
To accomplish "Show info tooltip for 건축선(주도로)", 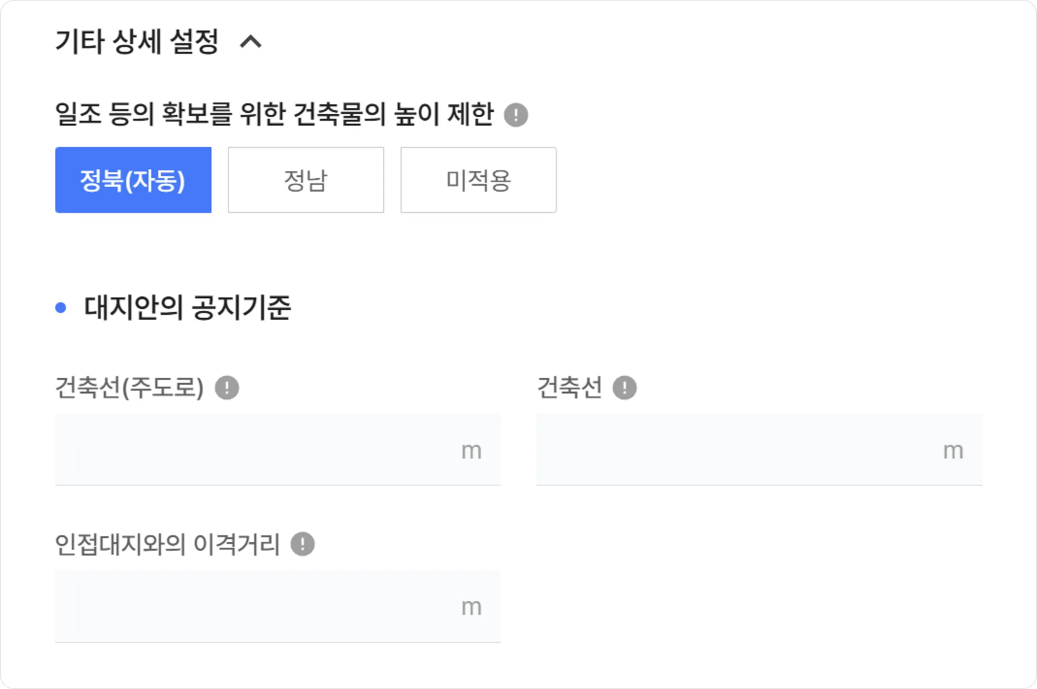I will (x=227, y=388).
